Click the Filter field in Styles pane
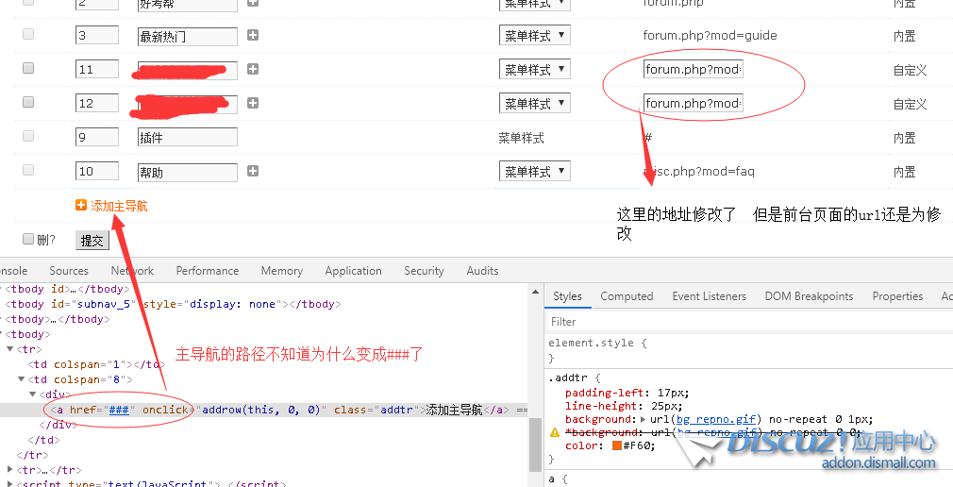953x487 pixels. [745, 322]
